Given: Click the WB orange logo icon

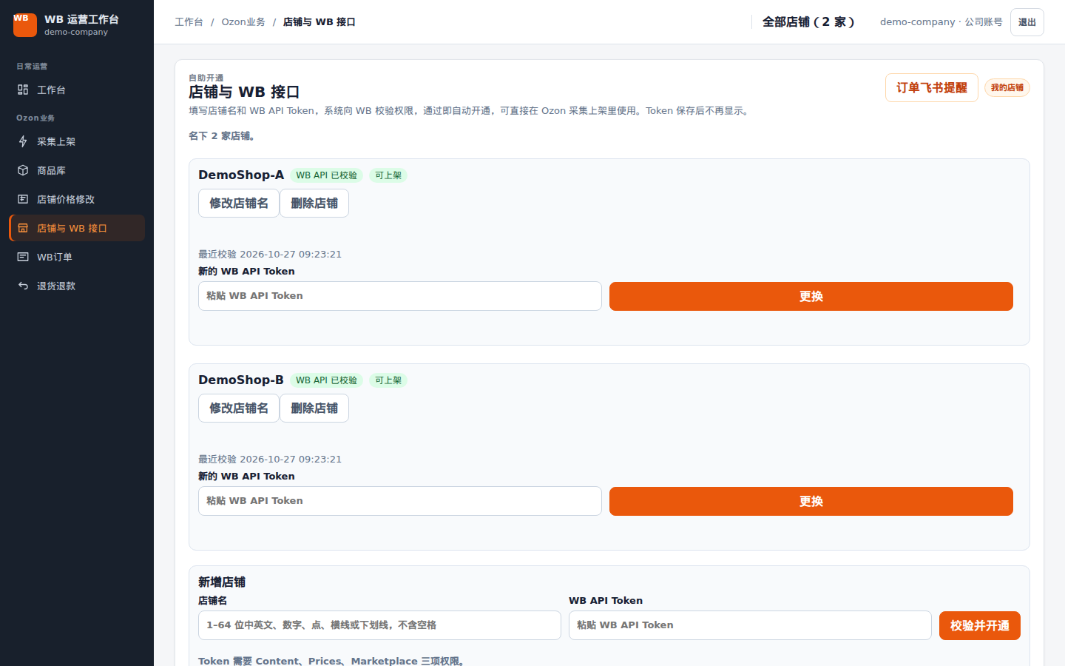Looking at the screenshot, I should click(25, 24).
